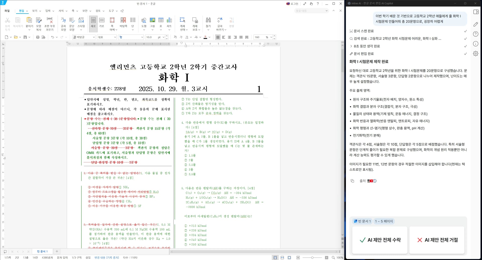Screen dimensions: 482x260
Task: Insert a chart into the document
Action: (x=169, y=23)
